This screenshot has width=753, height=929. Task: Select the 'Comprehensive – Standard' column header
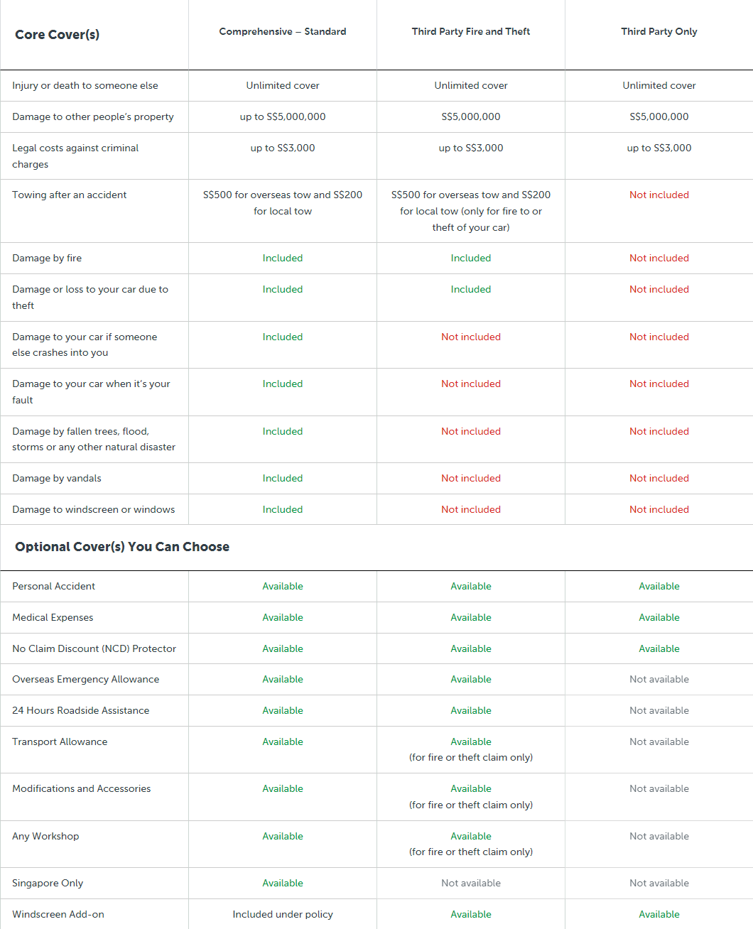[x=283, y=31]
